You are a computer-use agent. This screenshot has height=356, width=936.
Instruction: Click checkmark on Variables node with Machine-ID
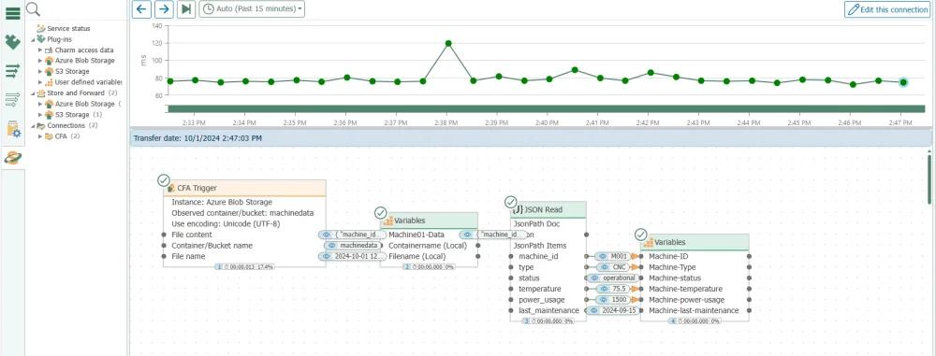pyautogui.click(x=641, y=235)
